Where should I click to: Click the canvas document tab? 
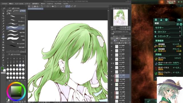tap(35, 9)
